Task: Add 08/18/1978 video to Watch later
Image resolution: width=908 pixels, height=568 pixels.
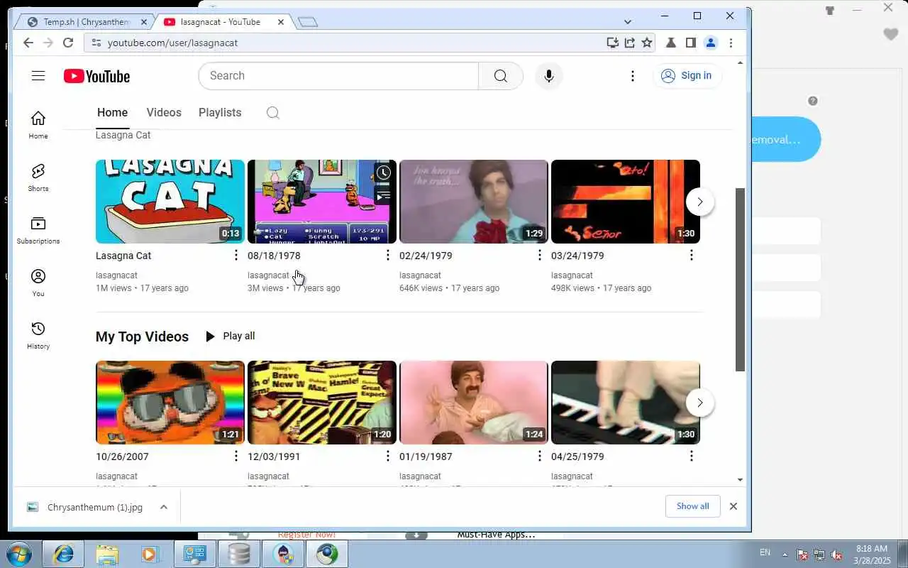Action: (x=383, y=173)
